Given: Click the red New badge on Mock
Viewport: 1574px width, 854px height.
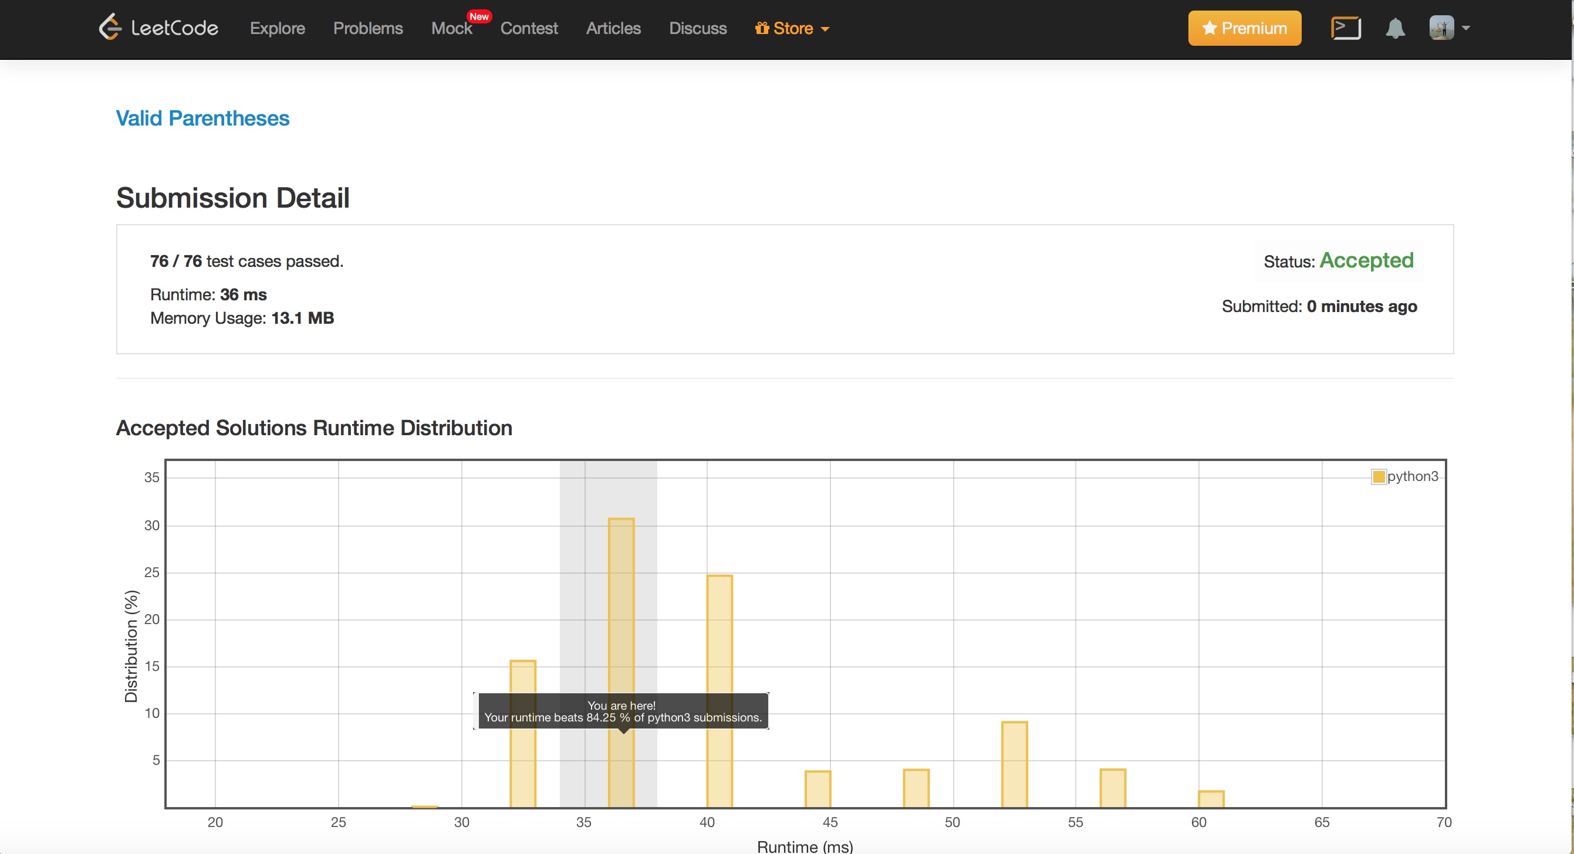Looking at the screenshot, I should click(479, 16).
